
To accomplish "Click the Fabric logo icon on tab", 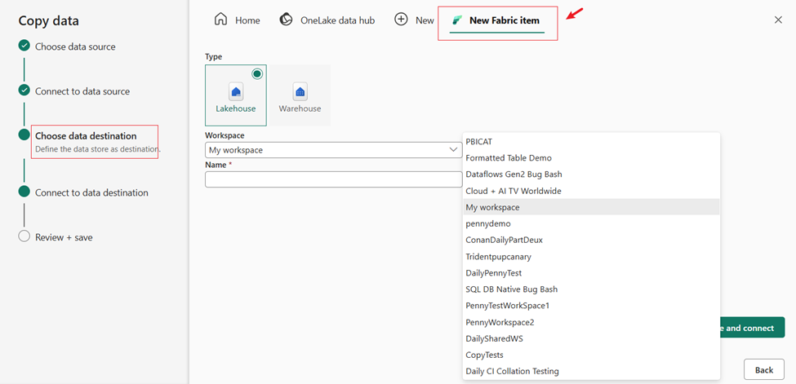I will [457, 20].
